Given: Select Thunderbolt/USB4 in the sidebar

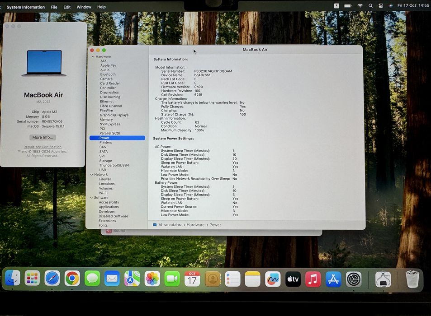Looking at the screenshot, I should click(114, 165).
